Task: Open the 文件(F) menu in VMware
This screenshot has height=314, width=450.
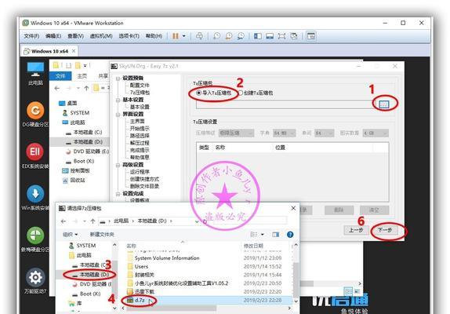Action: click(31, 36)
